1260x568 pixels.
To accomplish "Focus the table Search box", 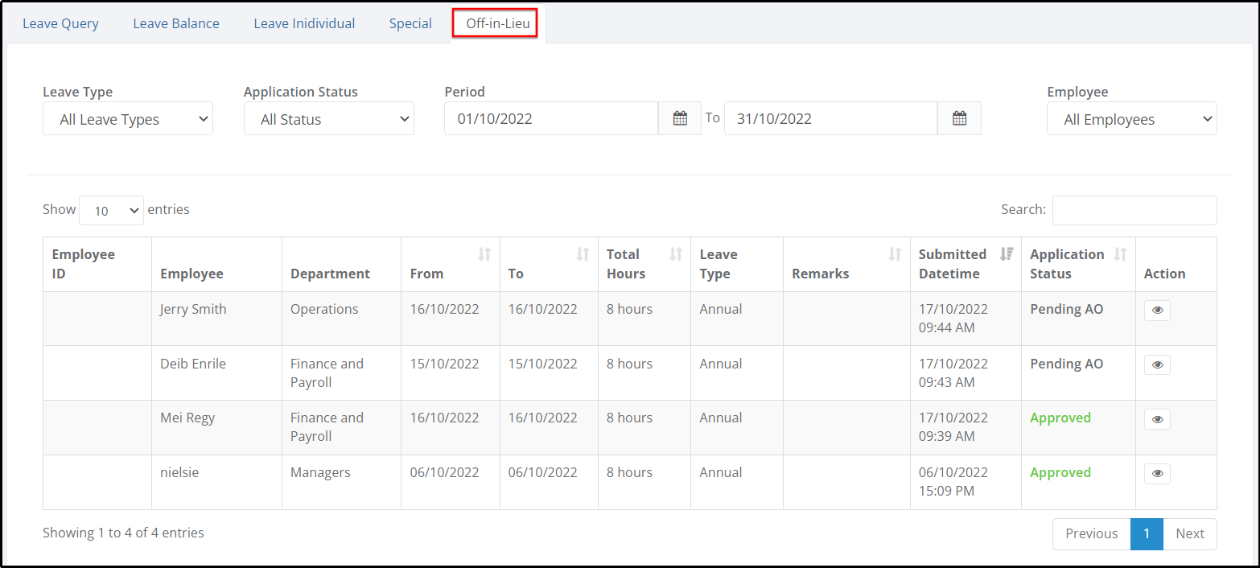I will 1134,210.
